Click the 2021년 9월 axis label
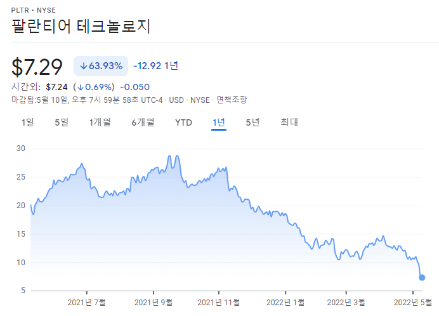This screenshot has height=316, width=439. 154,303
